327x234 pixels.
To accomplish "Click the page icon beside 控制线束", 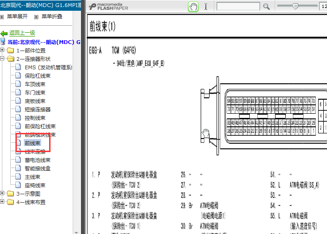I will click(18, 117).
